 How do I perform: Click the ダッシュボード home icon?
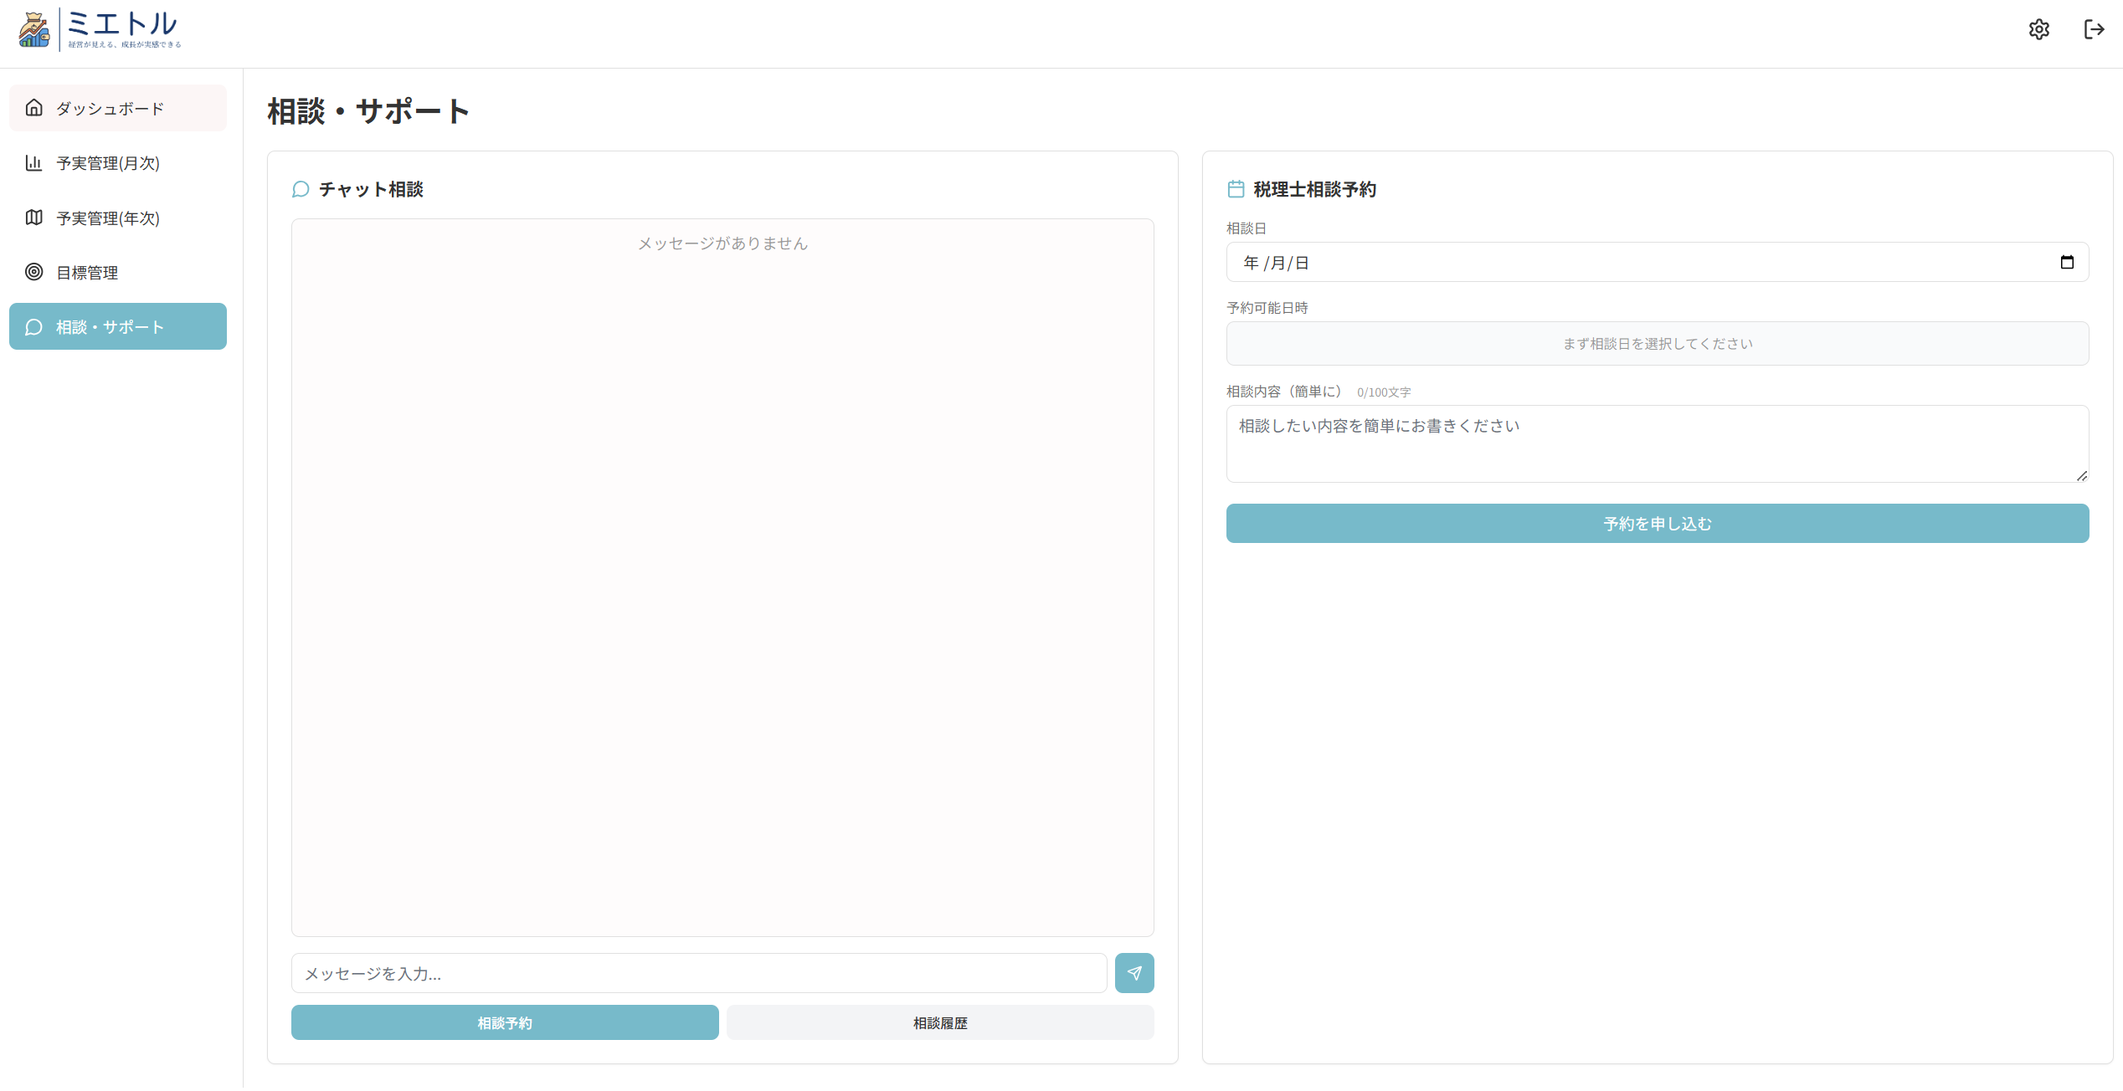tap(33, 108)
